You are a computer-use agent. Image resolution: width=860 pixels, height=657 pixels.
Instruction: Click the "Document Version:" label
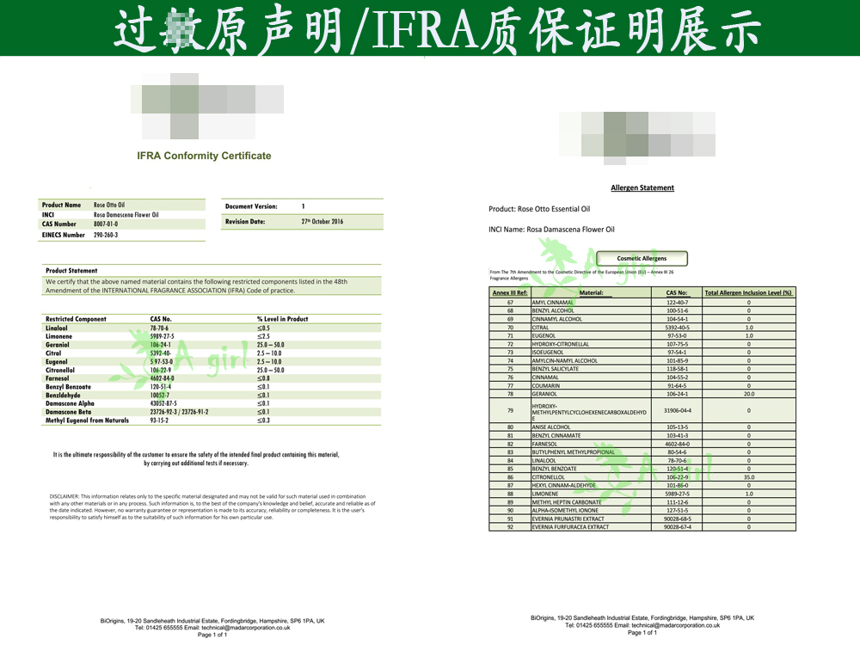251,206
